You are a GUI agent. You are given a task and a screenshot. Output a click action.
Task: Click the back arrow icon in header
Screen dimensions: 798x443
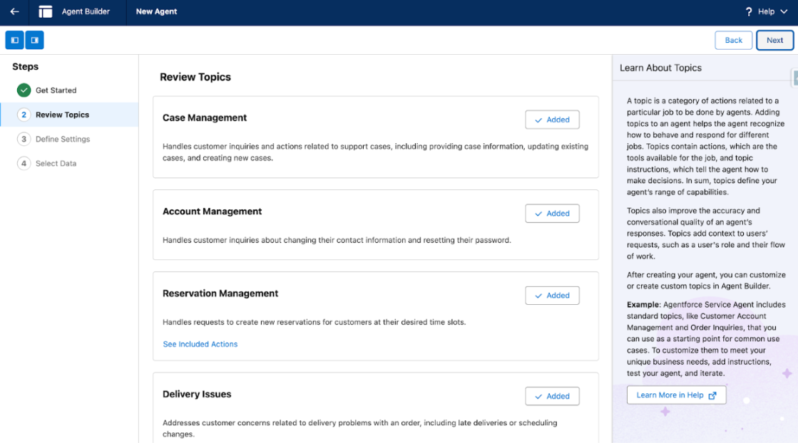click(14, 12)
